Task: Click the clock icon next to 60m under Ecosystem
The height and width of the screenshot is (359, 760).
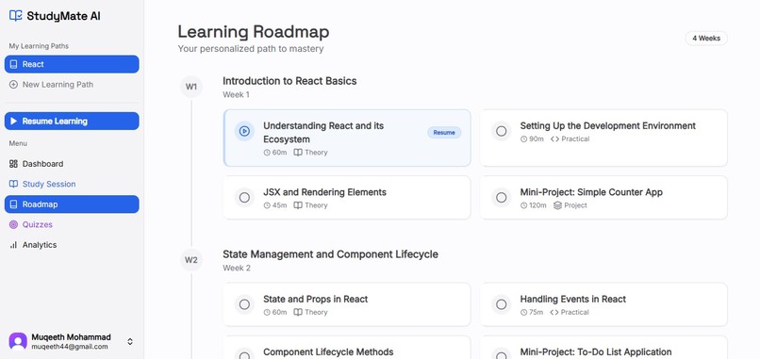Action: (267, 153)
